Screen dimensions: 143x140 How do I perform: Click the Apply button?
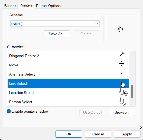127,134
